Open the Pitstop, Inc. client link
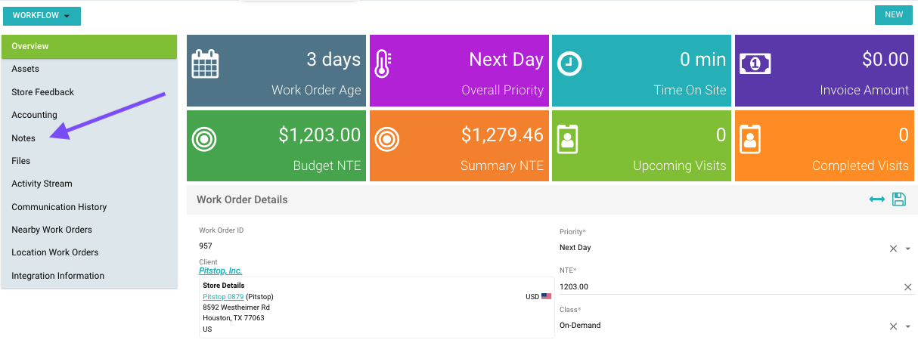The image size is (918, 340). 220,270
